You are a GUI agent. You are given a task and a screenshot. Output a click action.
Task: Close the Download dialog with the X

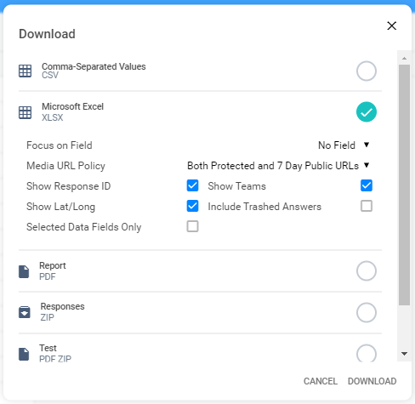[392, 26]
